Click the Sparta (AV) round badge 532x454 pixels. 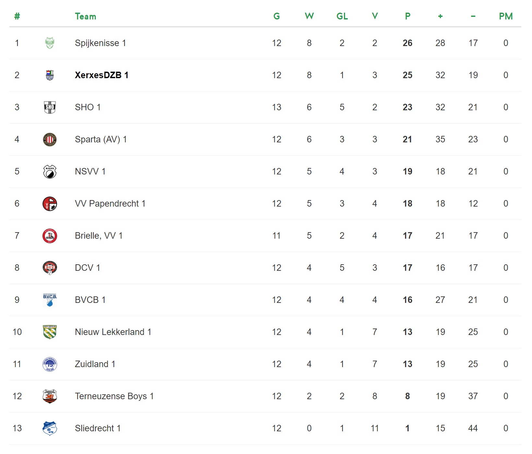(x=50, y=139)
